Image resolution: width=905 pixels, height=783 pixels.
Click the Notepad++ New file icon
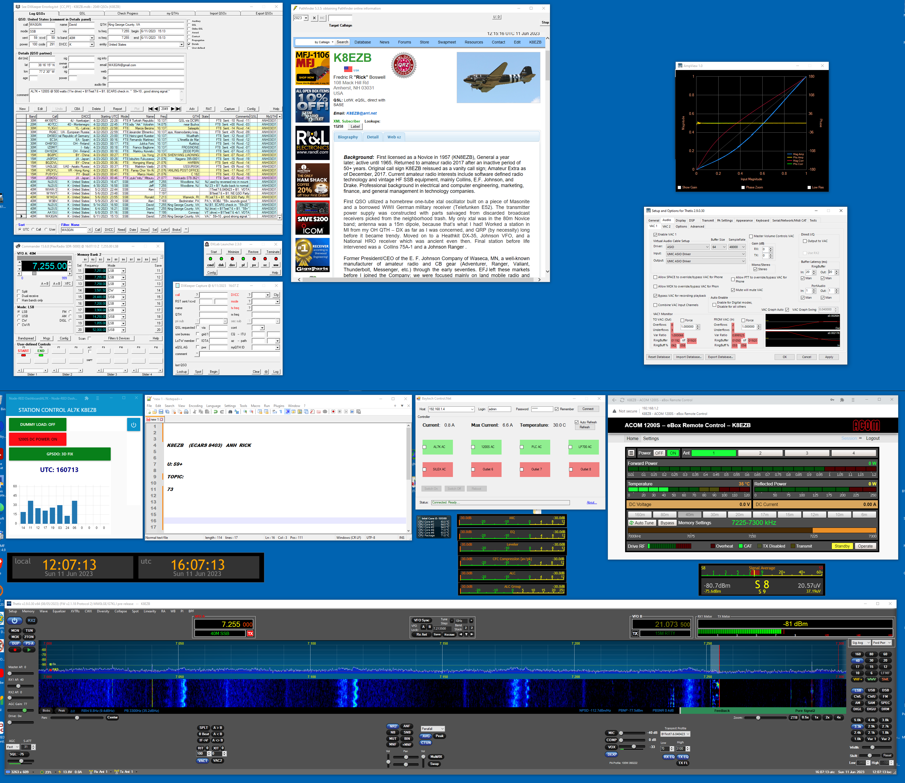click(x=149, y=412)
